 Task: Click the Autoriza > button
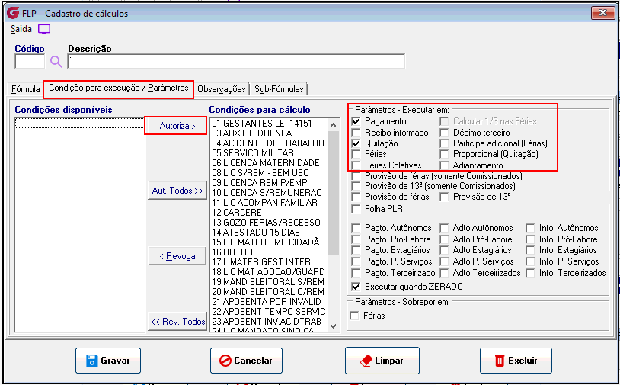coord(177,126)
